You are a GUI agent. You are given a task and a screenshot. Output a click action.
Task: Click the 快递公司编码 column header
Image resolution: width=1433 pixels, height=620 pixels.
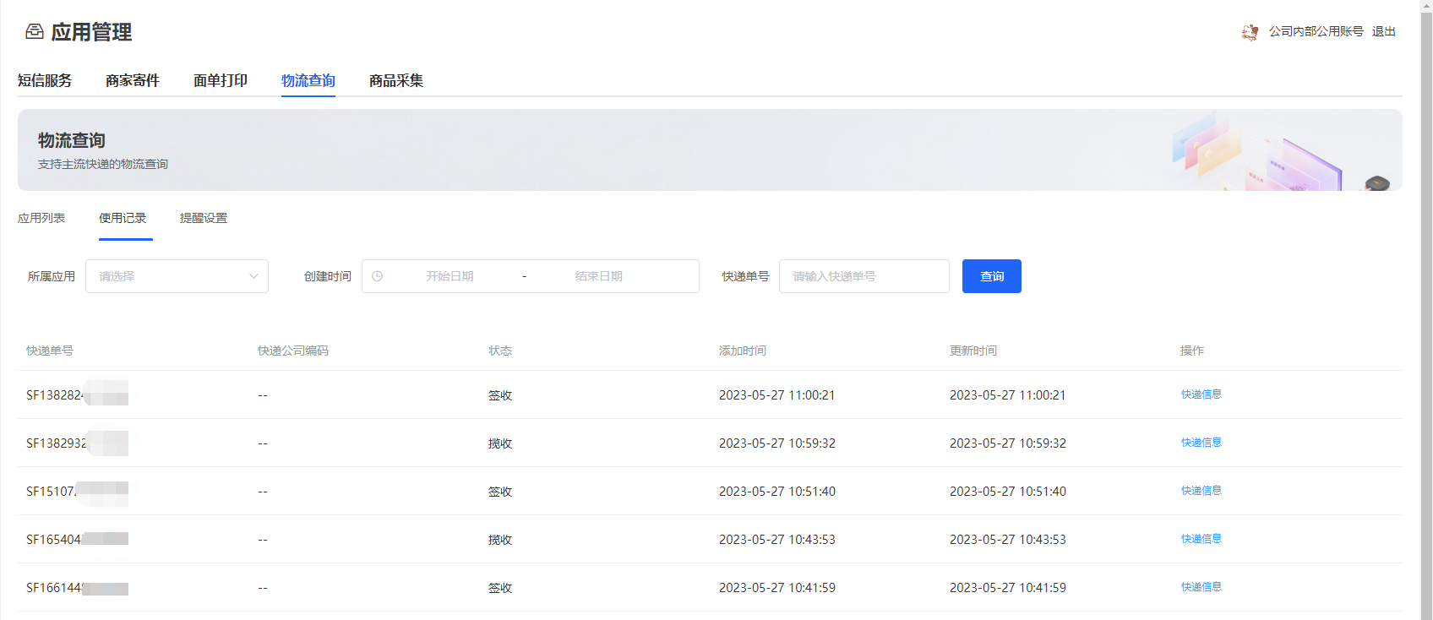(293, 351)
